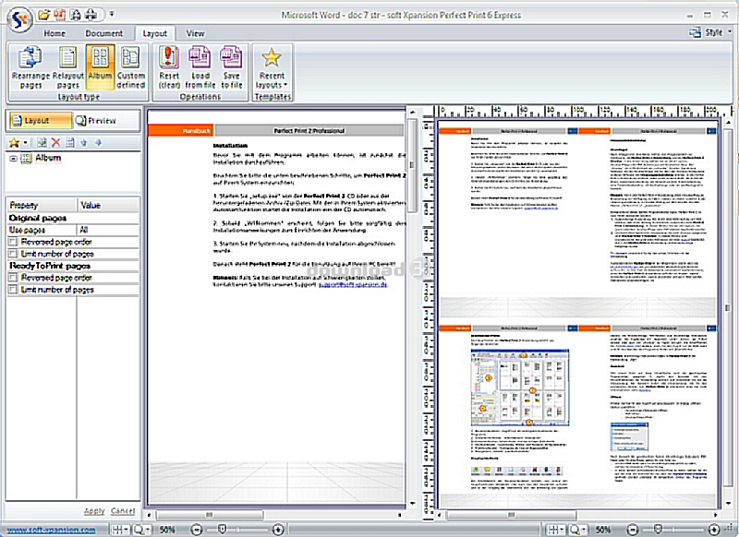The height and width of the screenshot is (537, 739).
Task: Click the Reset (clear) operation
Action: click(x=169, y=66)
